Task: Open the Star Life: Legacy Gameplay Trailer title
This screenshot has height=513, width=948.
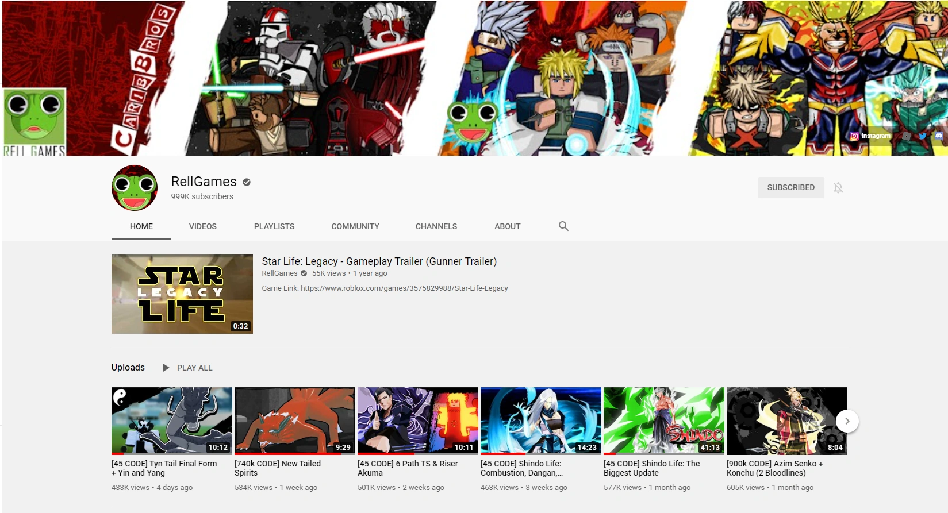Action: click(x=379, y=261)
